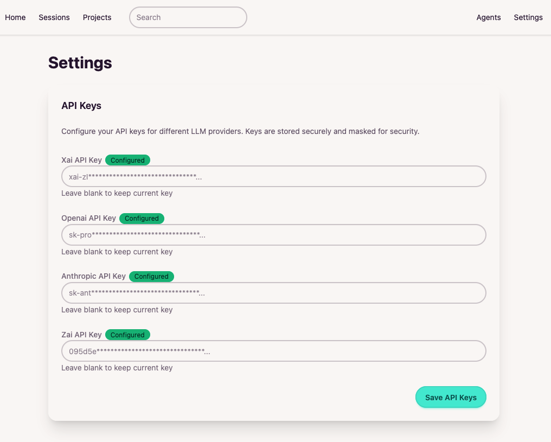Go to the Home page
The image size is (551, 442).
coord(15,17)
